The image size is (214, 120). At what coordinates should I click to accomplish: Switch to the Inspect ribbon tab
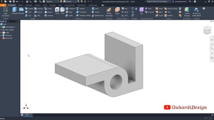pyautogui.click(x=37, y=5)
